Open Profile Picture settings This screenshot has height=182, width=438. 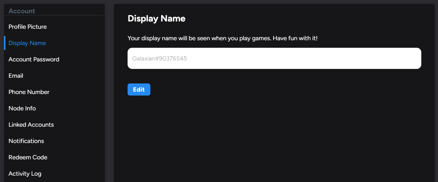click(28, 27)
